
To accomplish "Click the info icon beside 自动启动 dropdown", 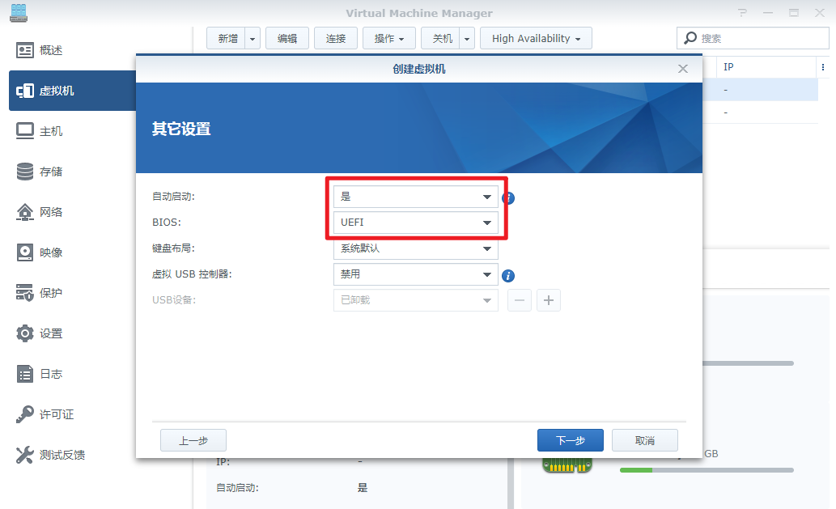I will [x=509, y=197].
